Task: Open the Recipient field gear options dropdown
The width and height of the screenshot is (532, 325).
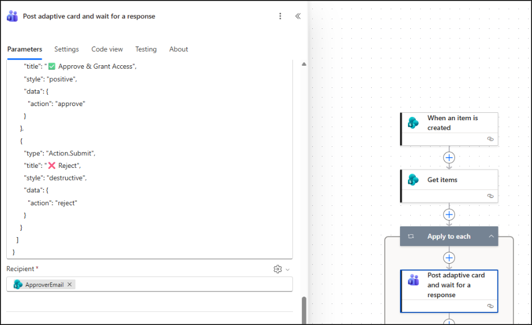Action: (281, 269)
